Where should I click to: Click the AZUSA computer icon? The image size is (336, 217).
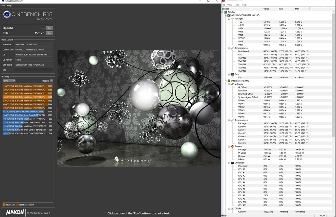pos(225,12)
